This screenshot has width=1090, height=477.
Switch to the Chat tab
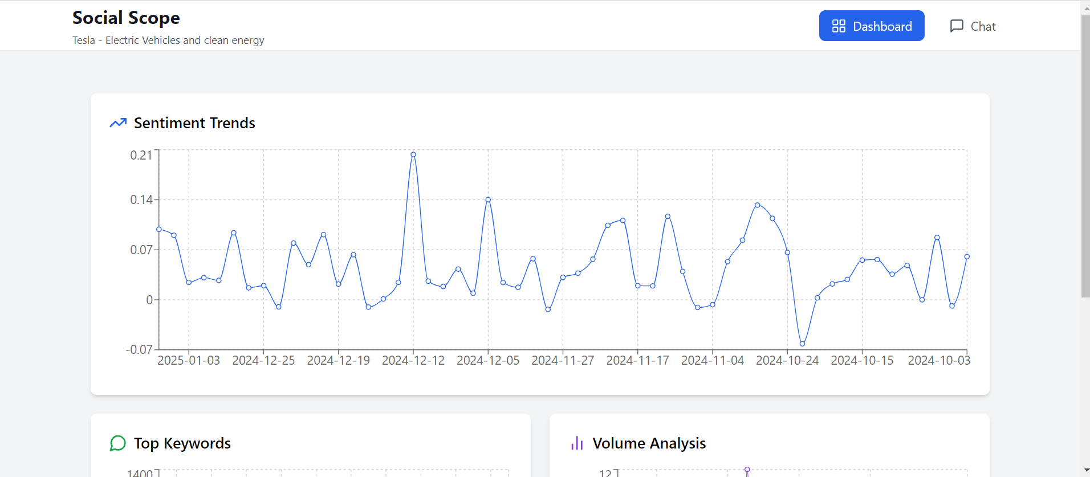point(973,26)
